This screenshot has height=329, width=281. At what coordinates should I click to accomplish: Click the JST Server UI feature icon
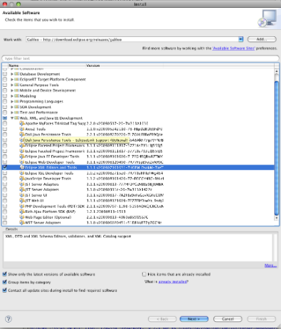[22, 195]
